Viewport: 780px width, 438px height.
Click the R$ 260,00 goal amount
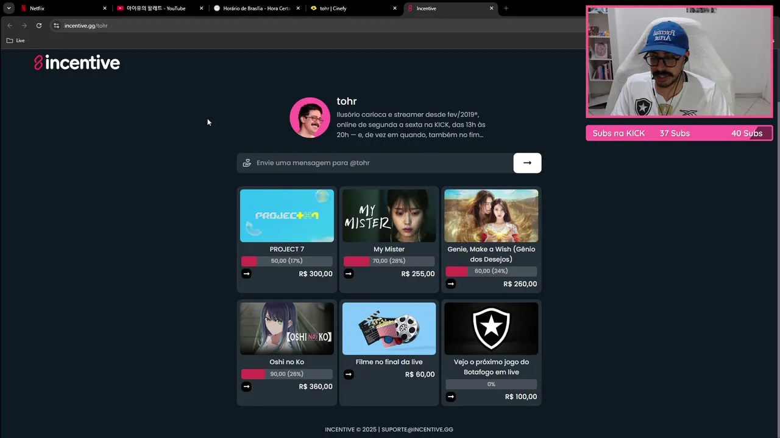tap(520, 284)
